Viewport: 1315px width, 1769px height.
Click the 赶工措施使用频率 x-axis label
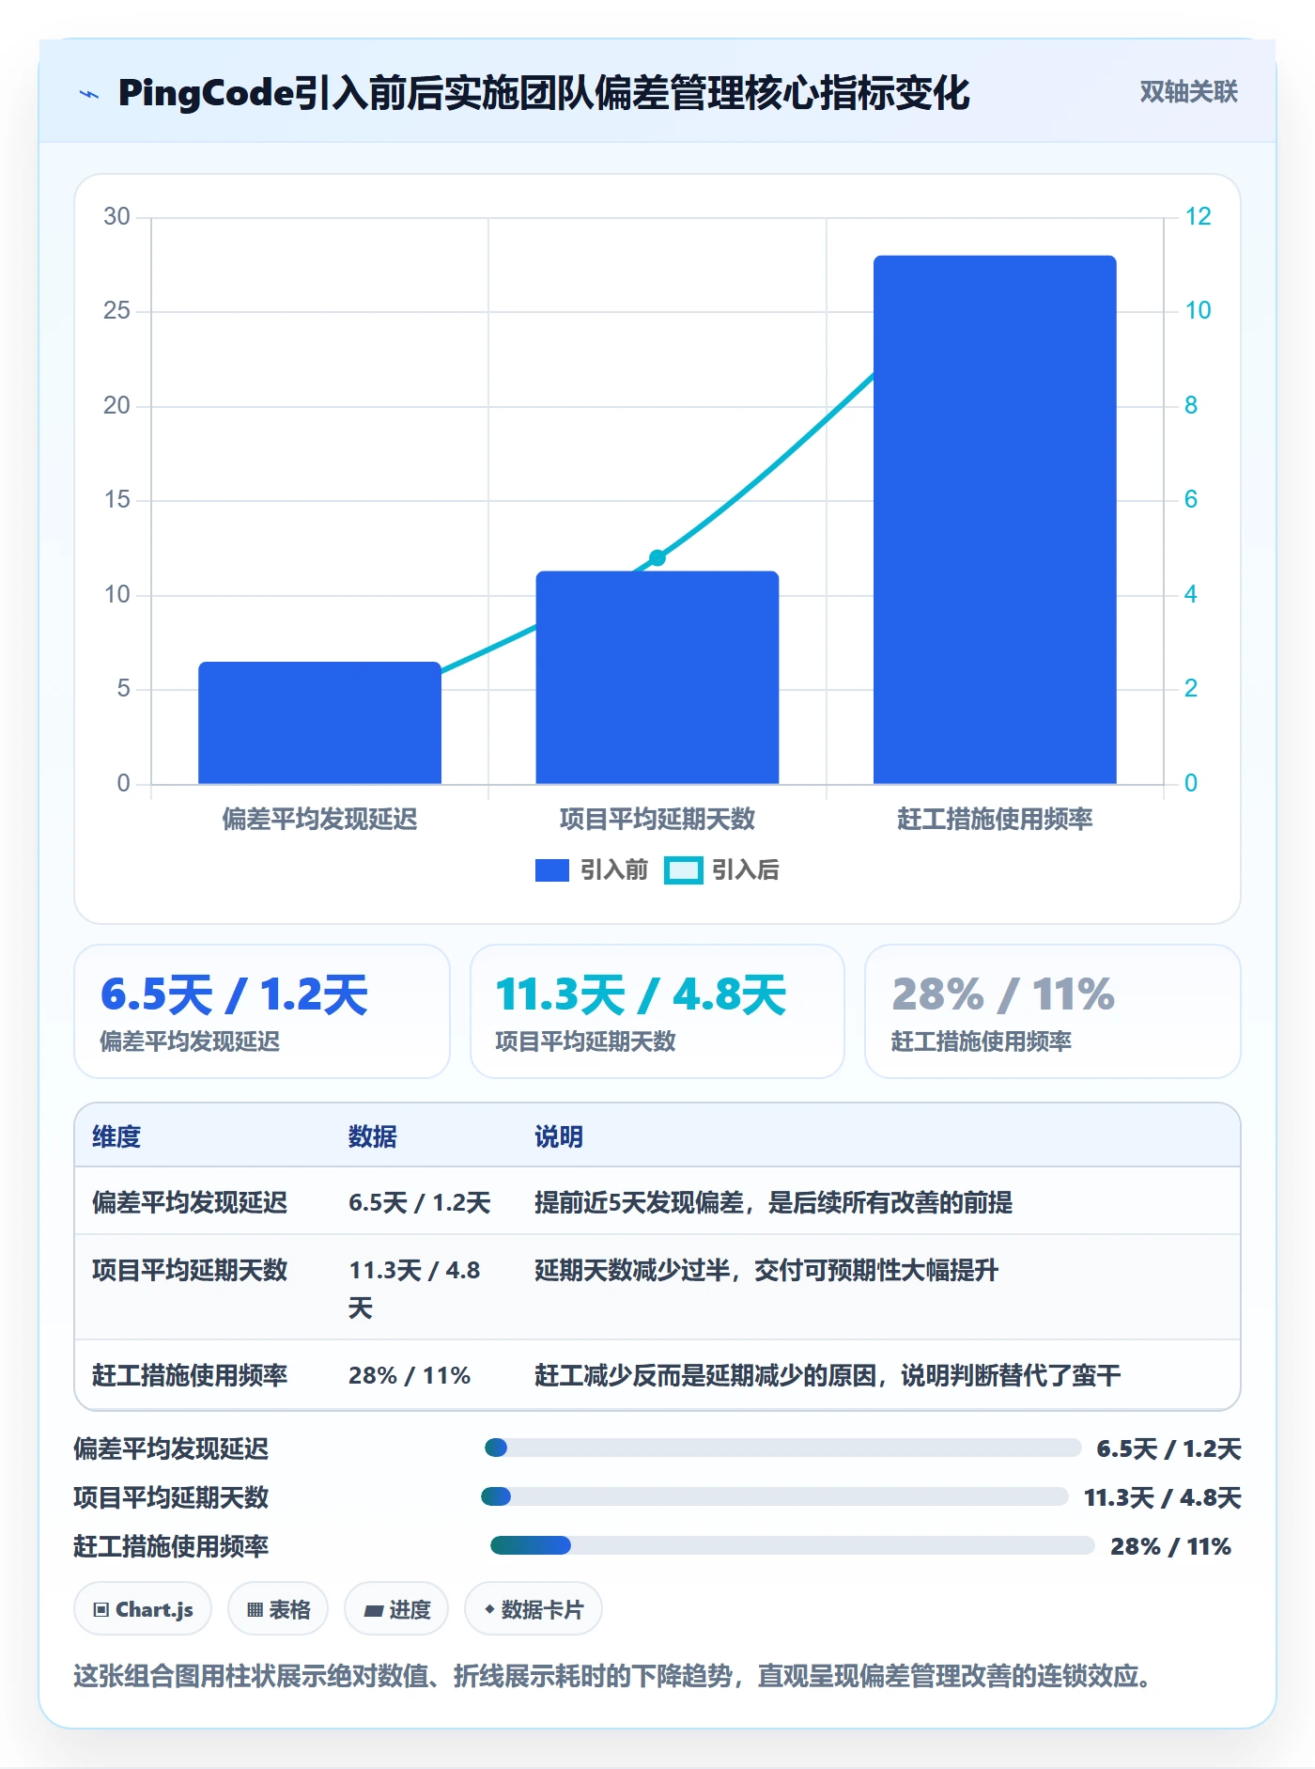point(995,819)
